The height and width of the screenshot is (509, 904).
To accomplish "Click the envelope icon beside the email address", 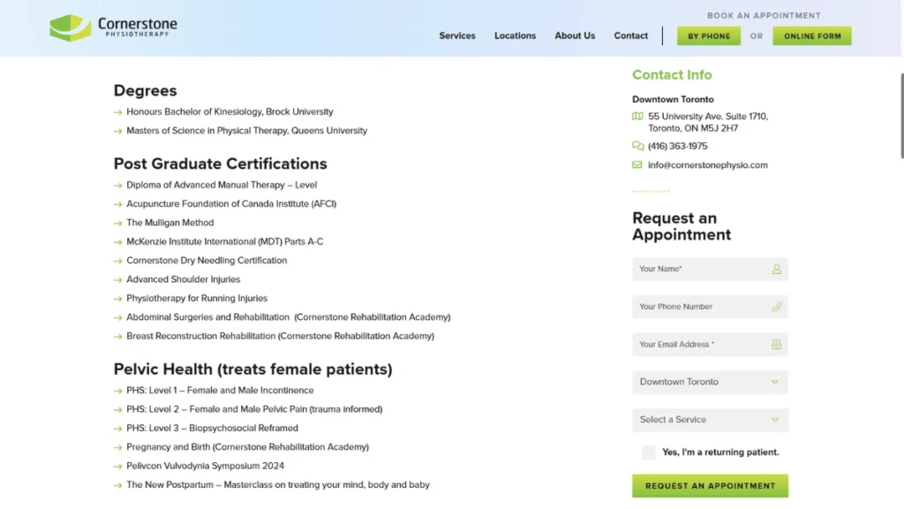I will click(637, 164).
